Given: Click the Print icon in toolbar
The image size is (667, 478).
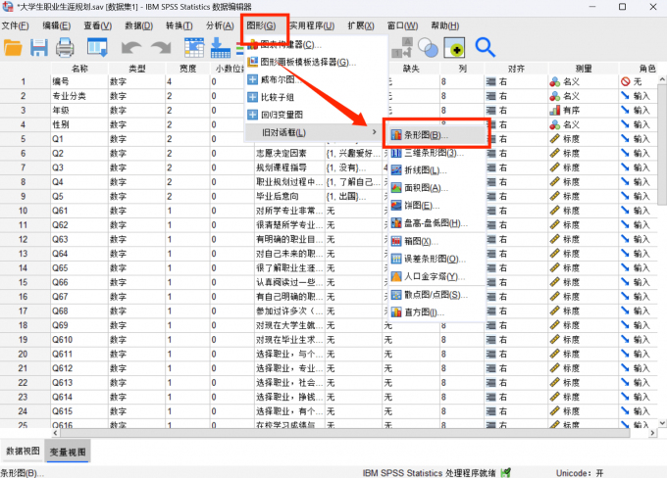Looking at the screenshot, I should [x=65, y=48].
